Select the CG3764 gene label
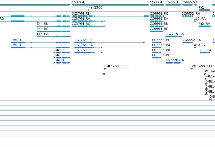This screenshot has height=147, width=215. pos(78,2)
